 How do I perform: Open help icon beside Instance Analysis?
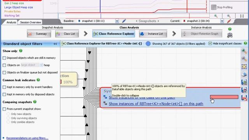pyautogui.click(x=230, y=29)
